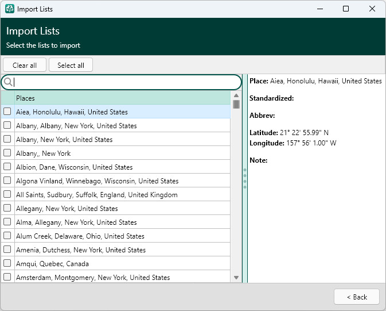
Task: Click the Standardized label in details pane
Action: tap(271, 98)
